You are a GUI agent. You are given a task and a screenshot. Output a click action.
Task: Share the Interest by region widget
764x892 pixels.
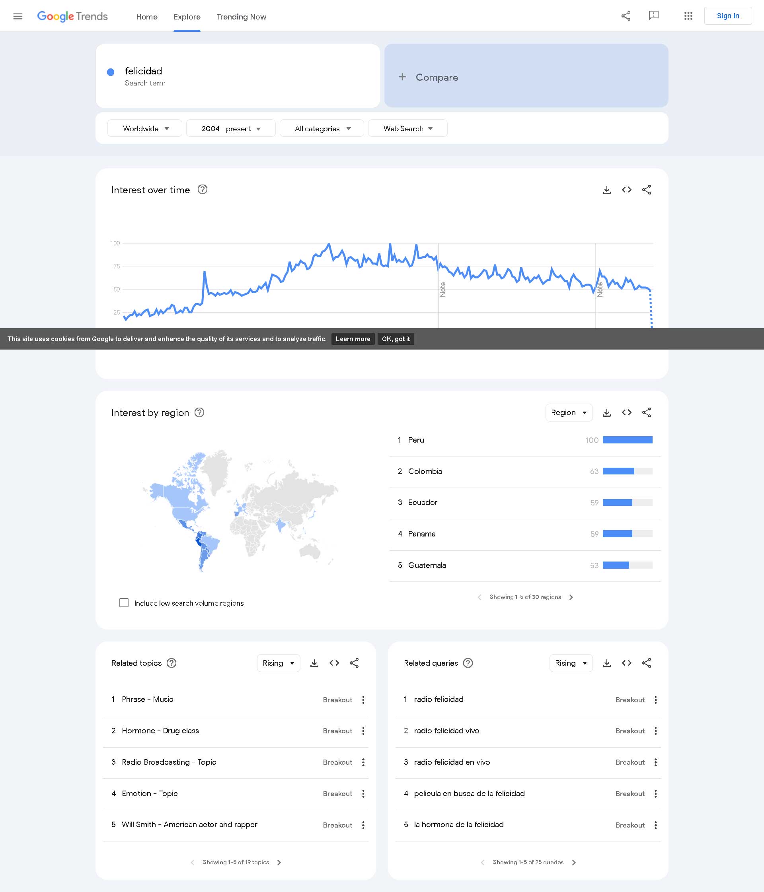(x=647, y=412)
